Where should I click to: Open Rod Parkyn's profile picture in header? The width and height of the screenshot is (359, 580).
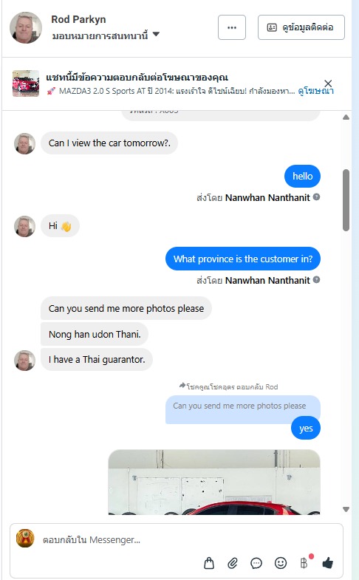pyautogui.click(x=26, y=27)
